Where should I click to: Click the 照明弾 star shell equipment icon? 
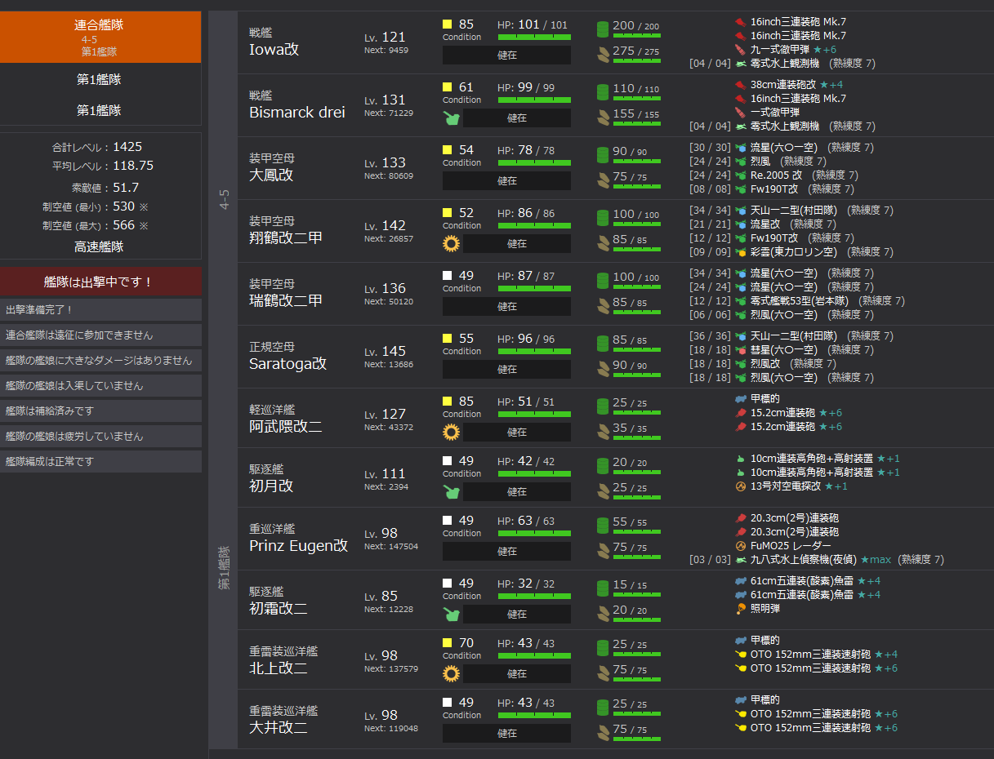(x=740, y=608)
